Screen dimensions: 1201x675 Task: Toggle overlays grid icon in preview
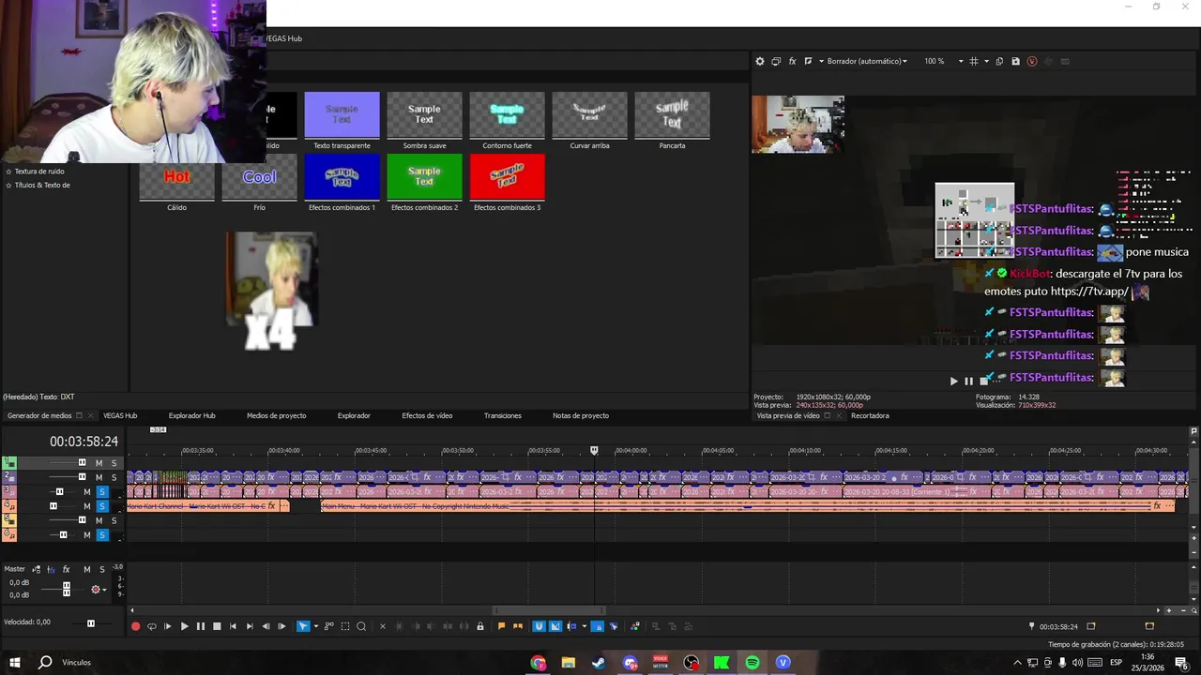974,61
